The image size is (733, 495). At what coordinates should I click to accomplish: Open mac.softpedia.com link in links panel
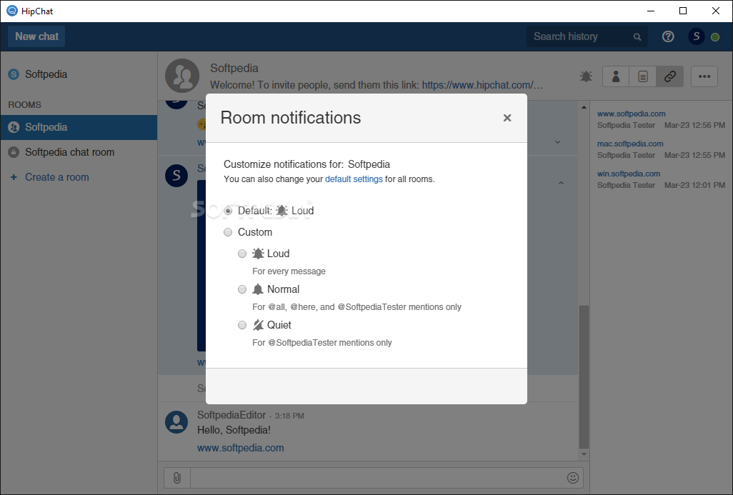(x=630, y=144)
